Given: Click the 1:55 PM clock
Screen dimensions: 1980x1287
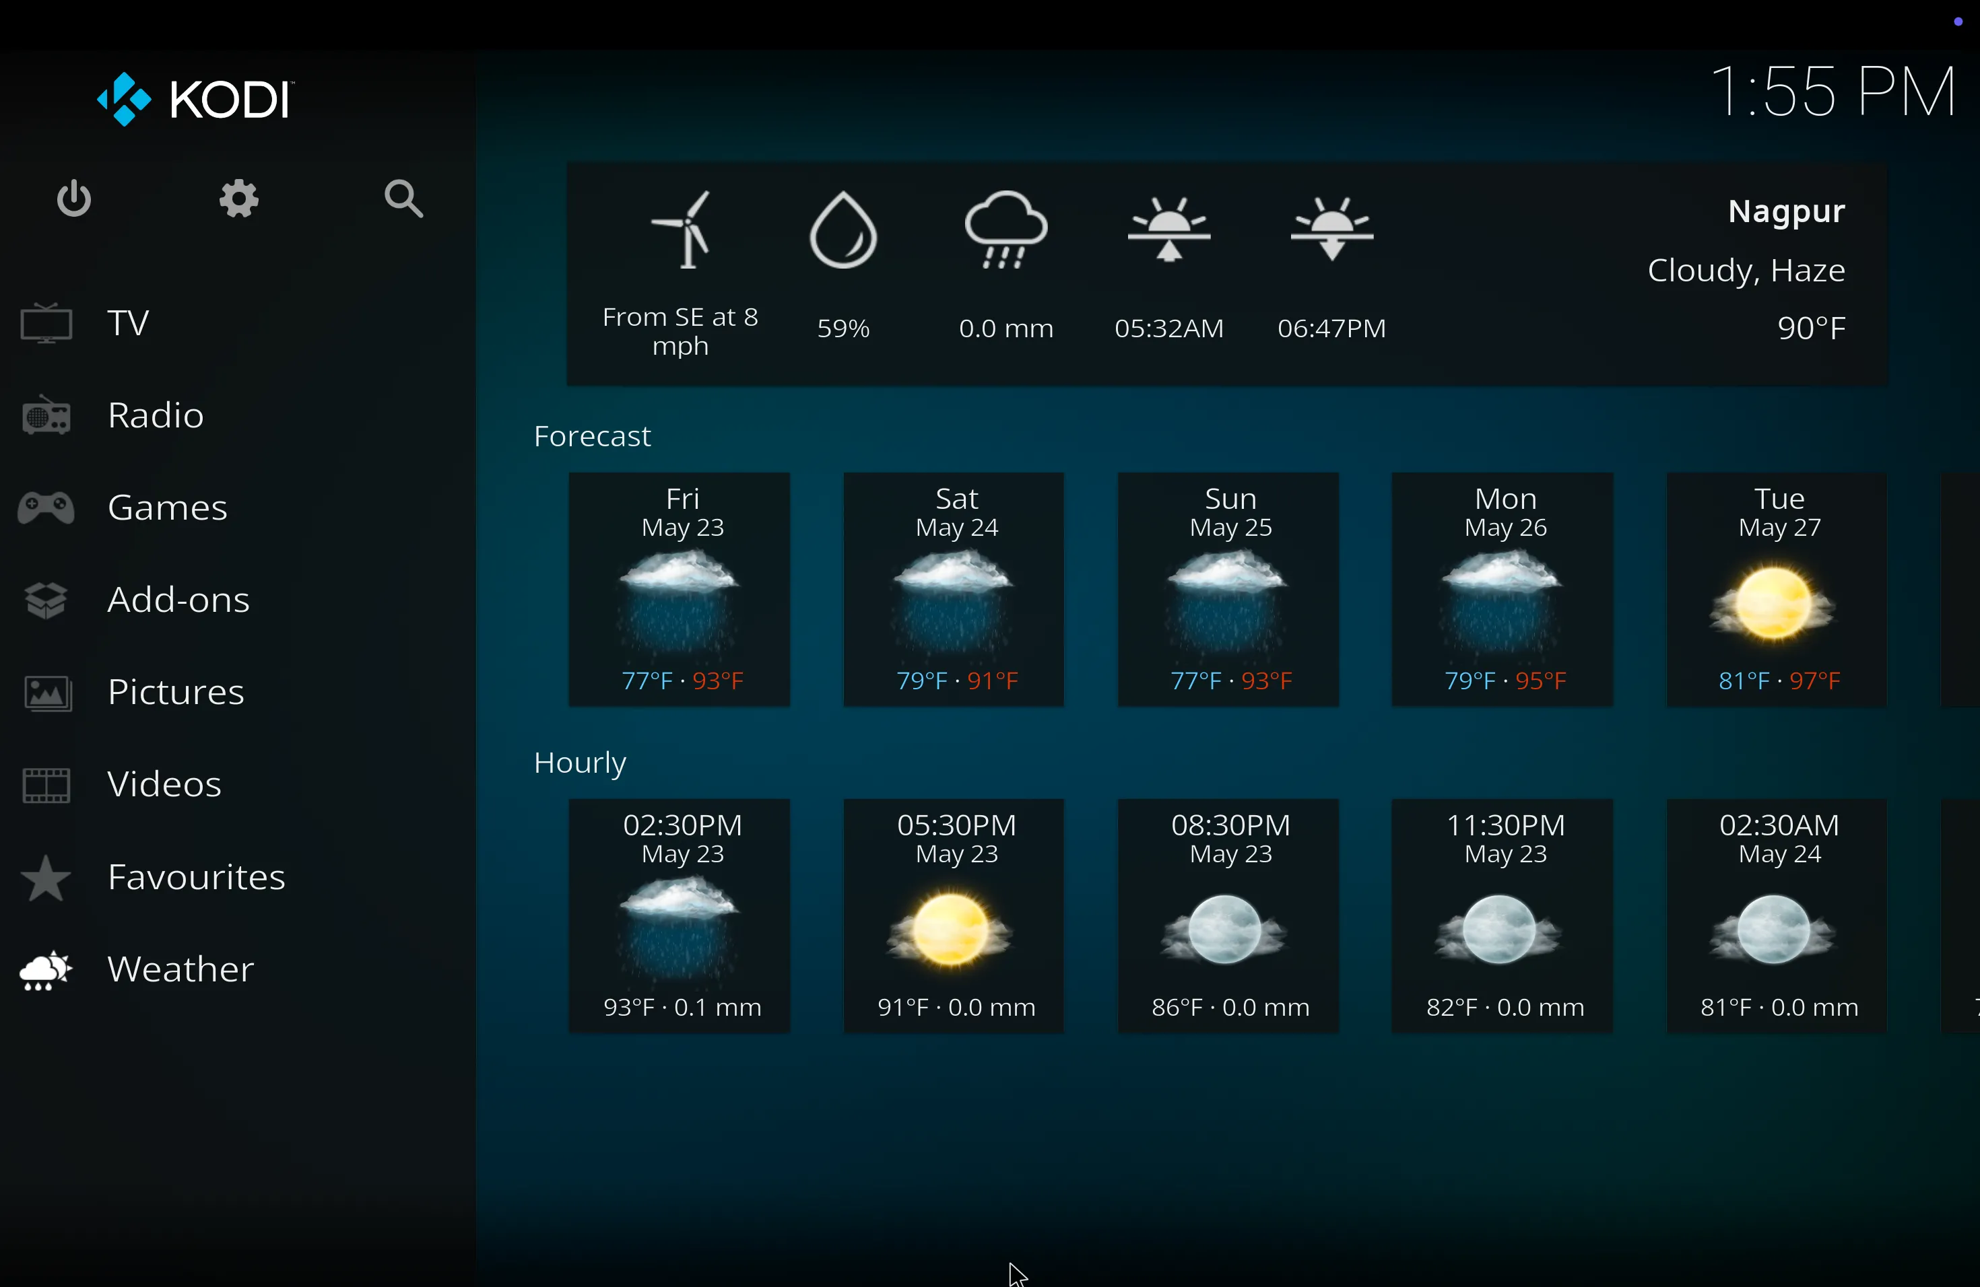Looking at the screenshot, I should pyautogui.click(x=1833, y=92).
